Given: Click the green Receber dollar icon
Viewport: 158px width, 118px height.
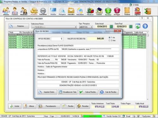Looking at the screenshot, I should pos(108,11).
